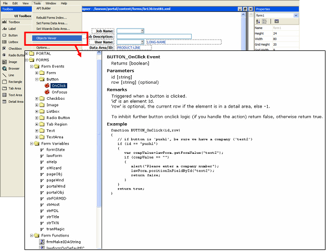
Task: Expand the Listbox folder node
Action: (x=37, y=111)
